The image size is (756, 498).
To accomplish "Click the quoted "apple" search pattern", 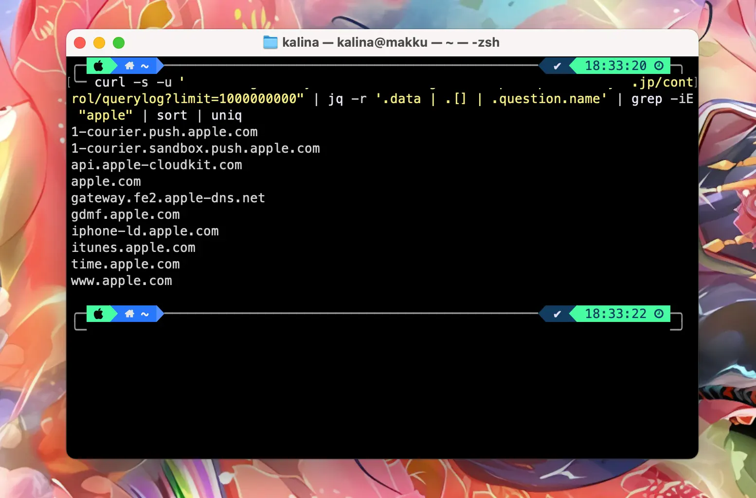I will point(106,115).
